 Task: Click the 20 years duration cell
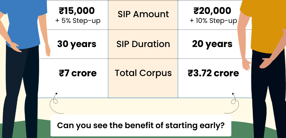coord(212,44)
